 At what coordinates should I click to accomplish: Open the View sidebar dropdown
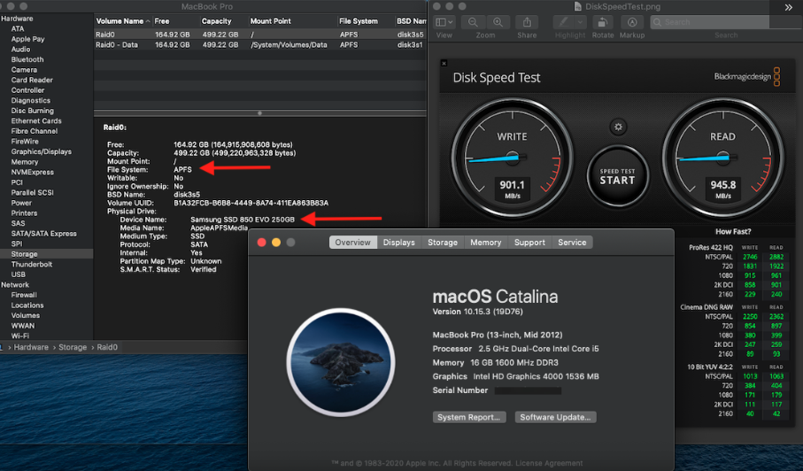(x=444, y=21)
